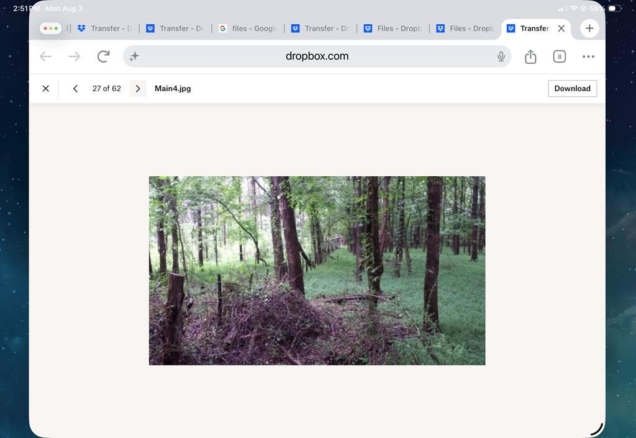The height and width of the screenshot is (438, 636).
Task: Reload the dropbox.com page
Action: pyautogui.click(x=104, y=56)
